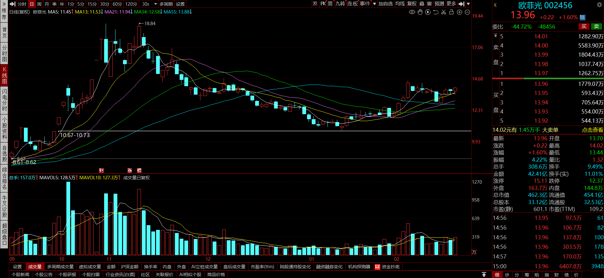This screenshot has width=604, height=278.
Task: Open the 预测 forecast tool
Action: (439, 4)
